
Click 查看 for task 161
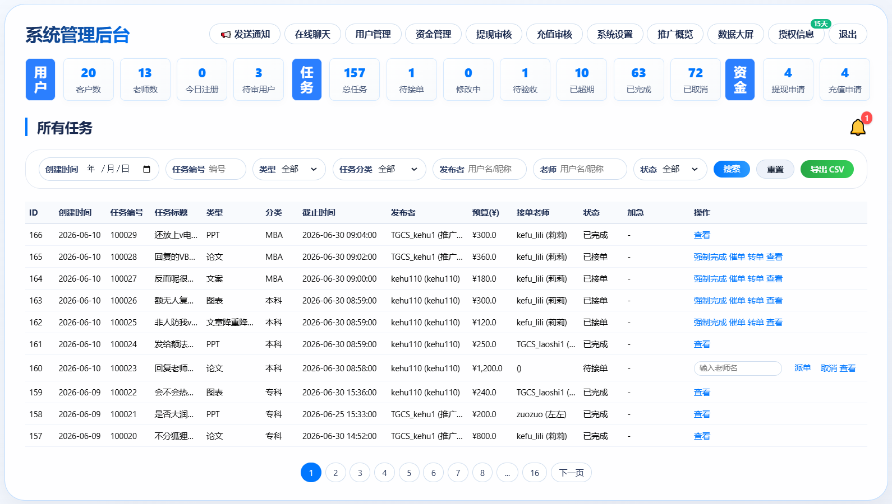coord(702,344)
